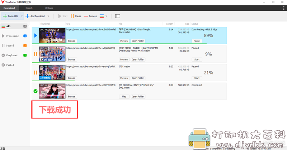The image size is (287, 150).
Task: Click the Start toolbar button
Action: pos(63,16)
